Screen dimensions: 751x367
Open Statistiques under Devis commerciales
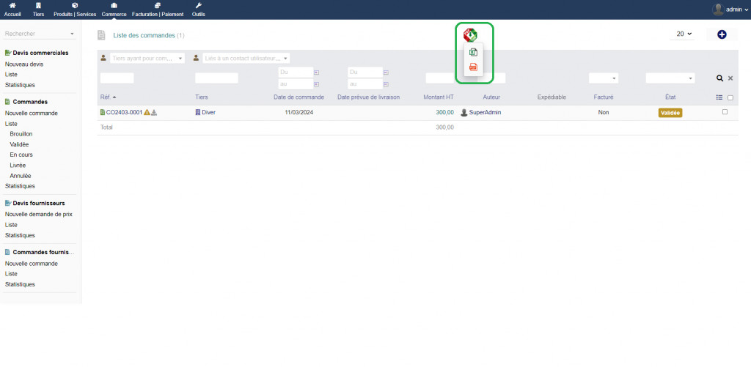pyautogui.click(x=20, y=85)
